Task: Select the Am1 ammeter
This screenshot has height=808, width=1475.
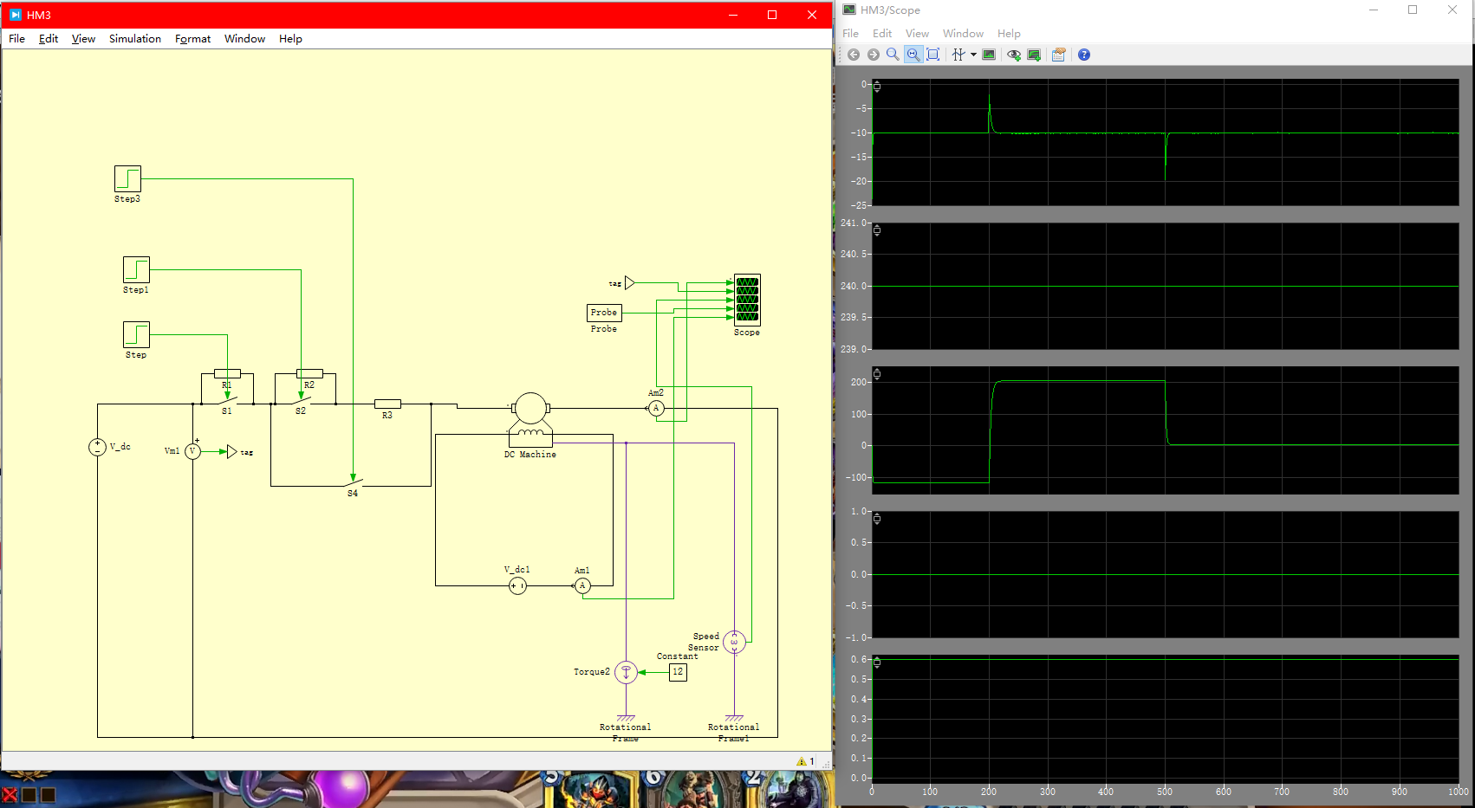Action: tap(582, 585)
